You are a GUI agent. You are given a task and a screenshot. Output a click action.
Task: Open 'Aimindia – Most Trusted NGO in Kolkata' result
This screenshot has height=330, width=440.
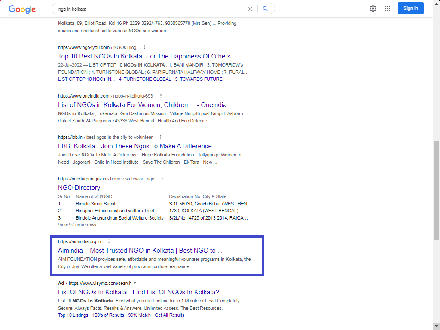[140, 251]
